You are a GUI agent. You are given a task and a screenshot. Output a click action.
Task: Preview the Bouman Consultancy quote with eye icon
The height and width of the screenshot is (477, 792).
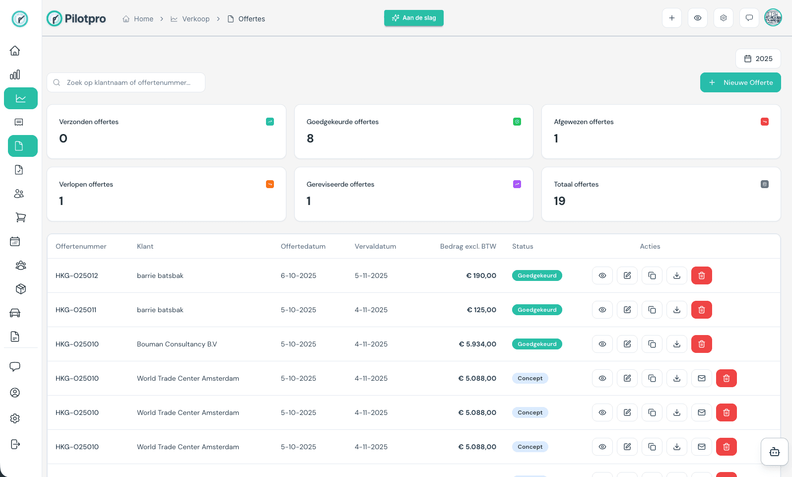tap(602, 344)
